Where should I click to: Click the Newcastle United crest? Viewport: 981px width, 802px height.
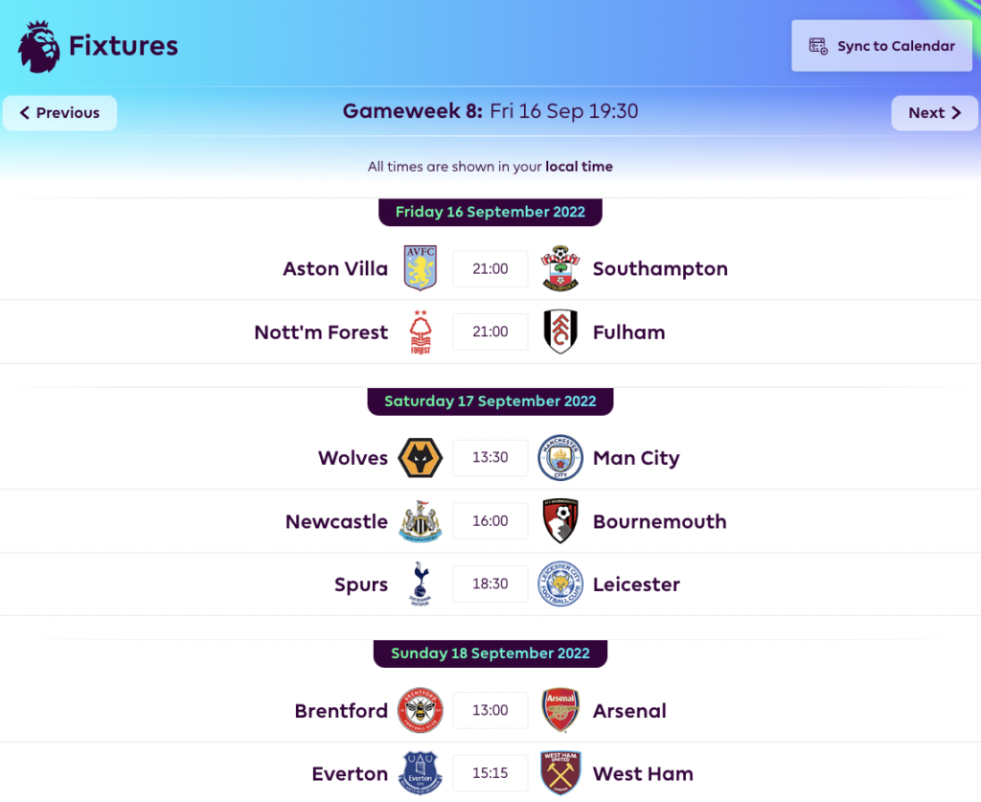coord(419,520)
